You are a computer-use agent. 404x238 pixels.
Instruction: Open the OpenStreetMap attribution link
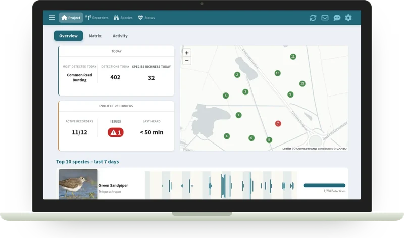point(307,149)
